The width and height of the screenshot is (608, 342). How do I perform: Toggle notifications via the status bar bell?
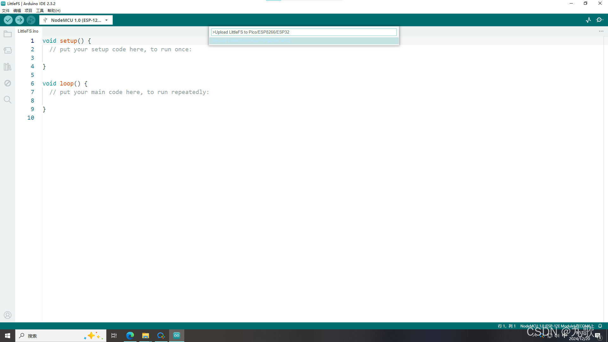600,326
